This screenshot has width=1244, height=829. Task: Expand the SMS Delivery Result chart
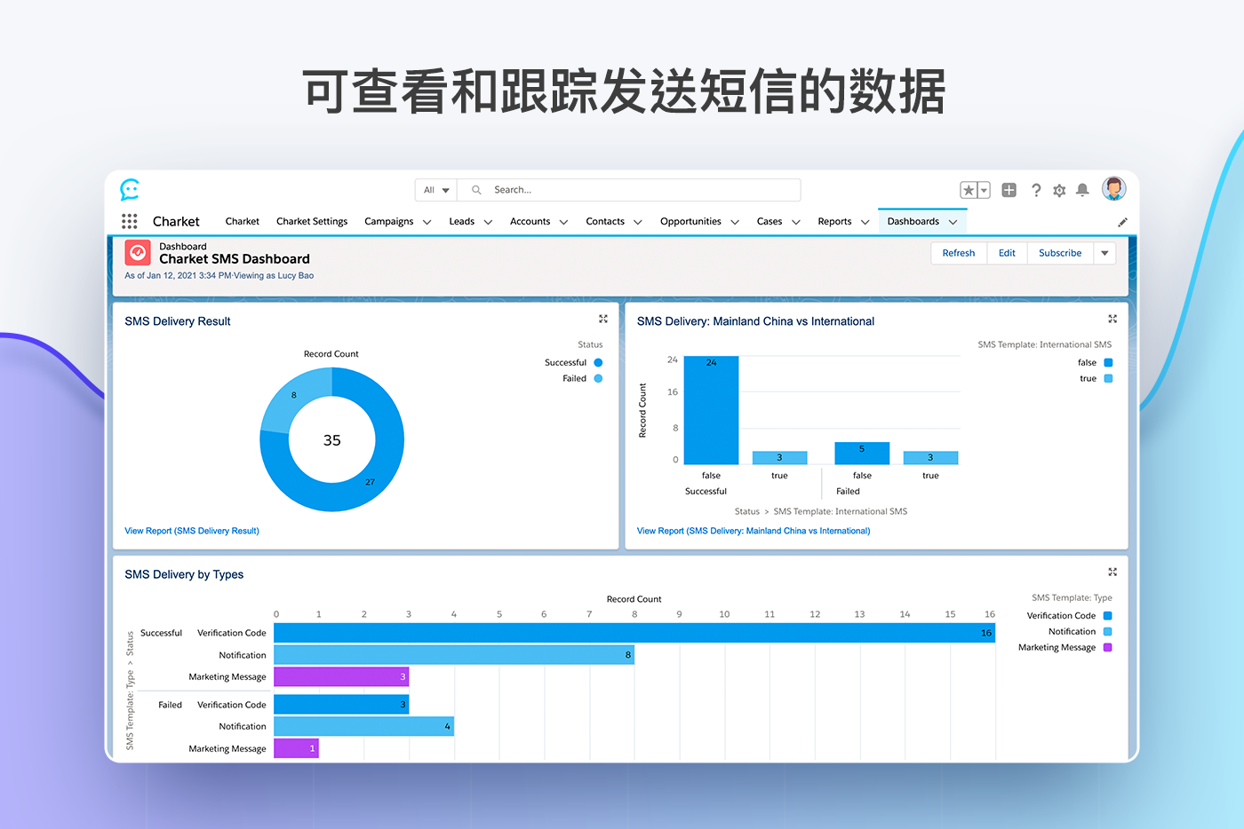click(603, 319)
